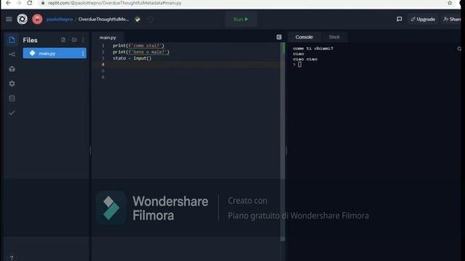Switch to the Shell tab

(334, 37)
